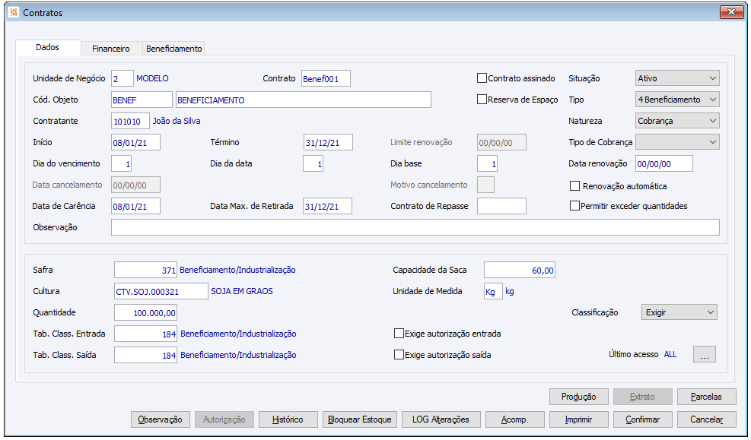Expand the Tipo combo box
751x440 pixels.
[676, 100]
